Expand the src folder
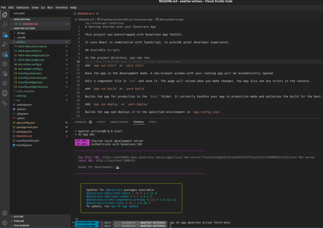This screenshot has height=228, width=323. pyautogui.click(x=18, y=100)
